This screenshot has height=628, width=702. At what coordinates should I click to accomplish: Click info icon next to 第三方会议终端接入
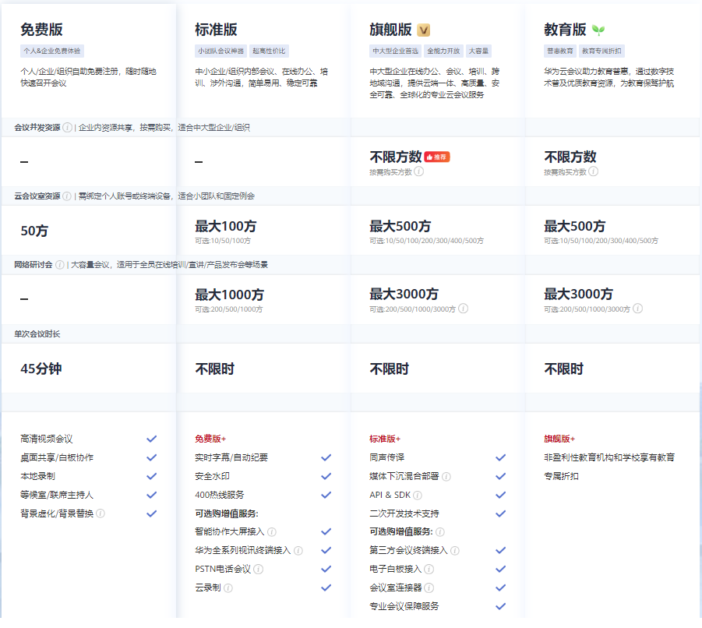point(455,551)
